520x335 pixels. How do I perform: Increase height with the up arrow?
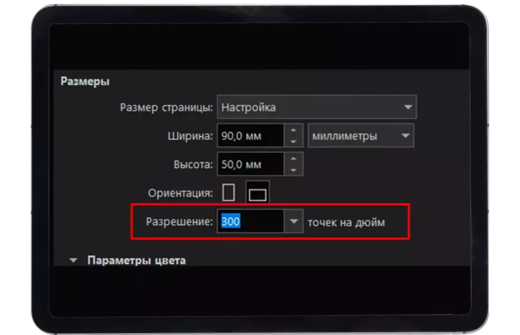click(294, 159)
